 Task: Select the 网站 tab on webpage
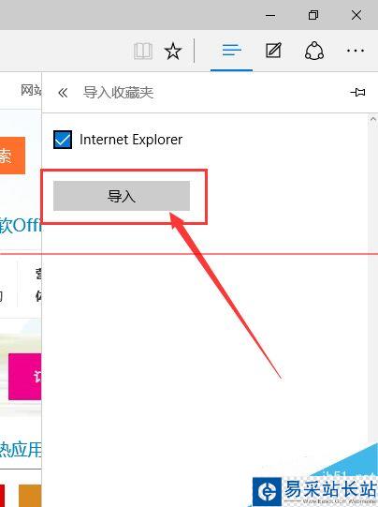pos(31,90)
